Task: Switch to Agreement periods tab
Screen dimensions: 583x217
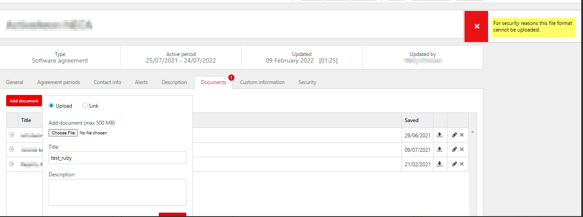Action: [59, 82]
